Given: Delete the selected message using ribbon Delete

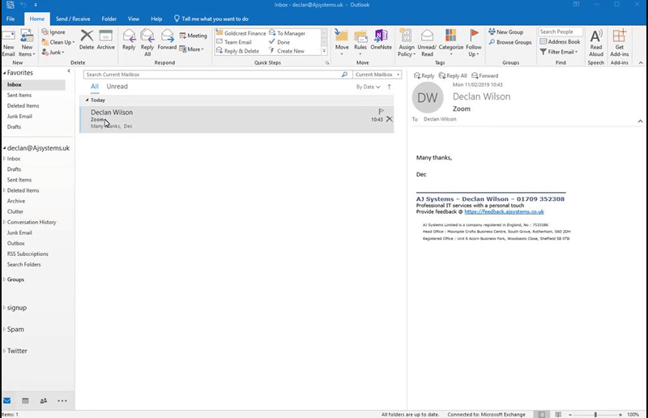Looking at the screenshot, I should [87, 39].
